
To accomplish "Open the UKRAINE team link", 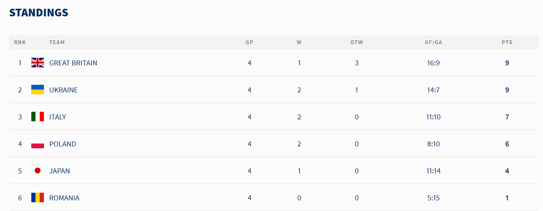I will [x=63, y=90].
